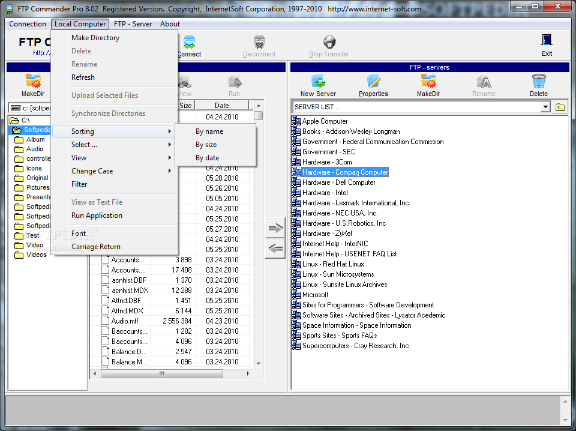The image size is (576, 431).
Task: Click the Pictures folder icon
Action: coord(19,187)
